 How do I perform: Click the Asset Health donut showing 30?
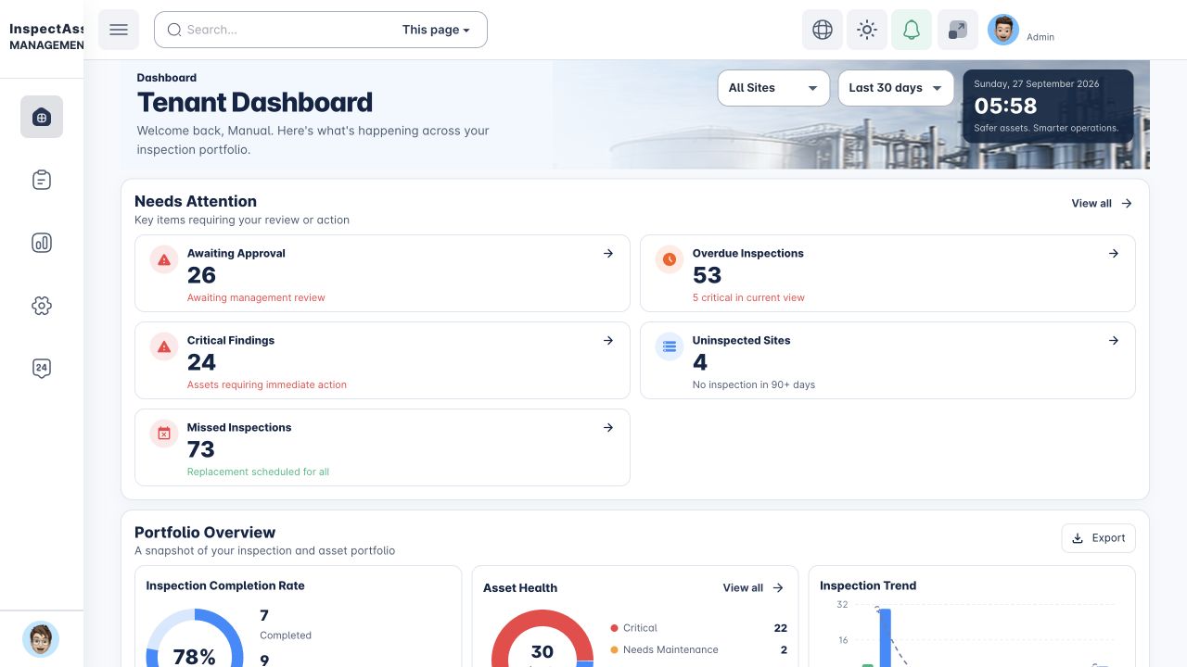(x=542, y=638)
